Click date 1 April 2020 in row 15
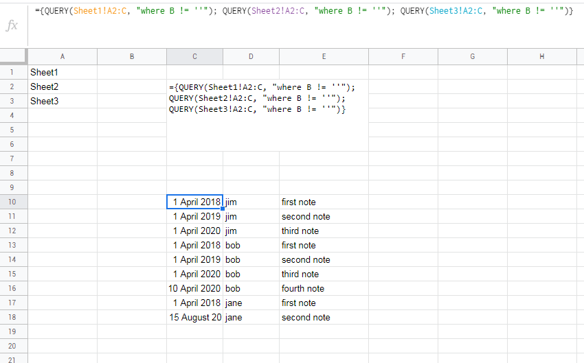 click(x=195, y=274)
